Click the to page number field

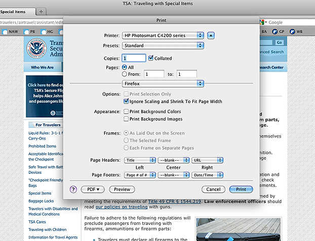tap(187, 74)
